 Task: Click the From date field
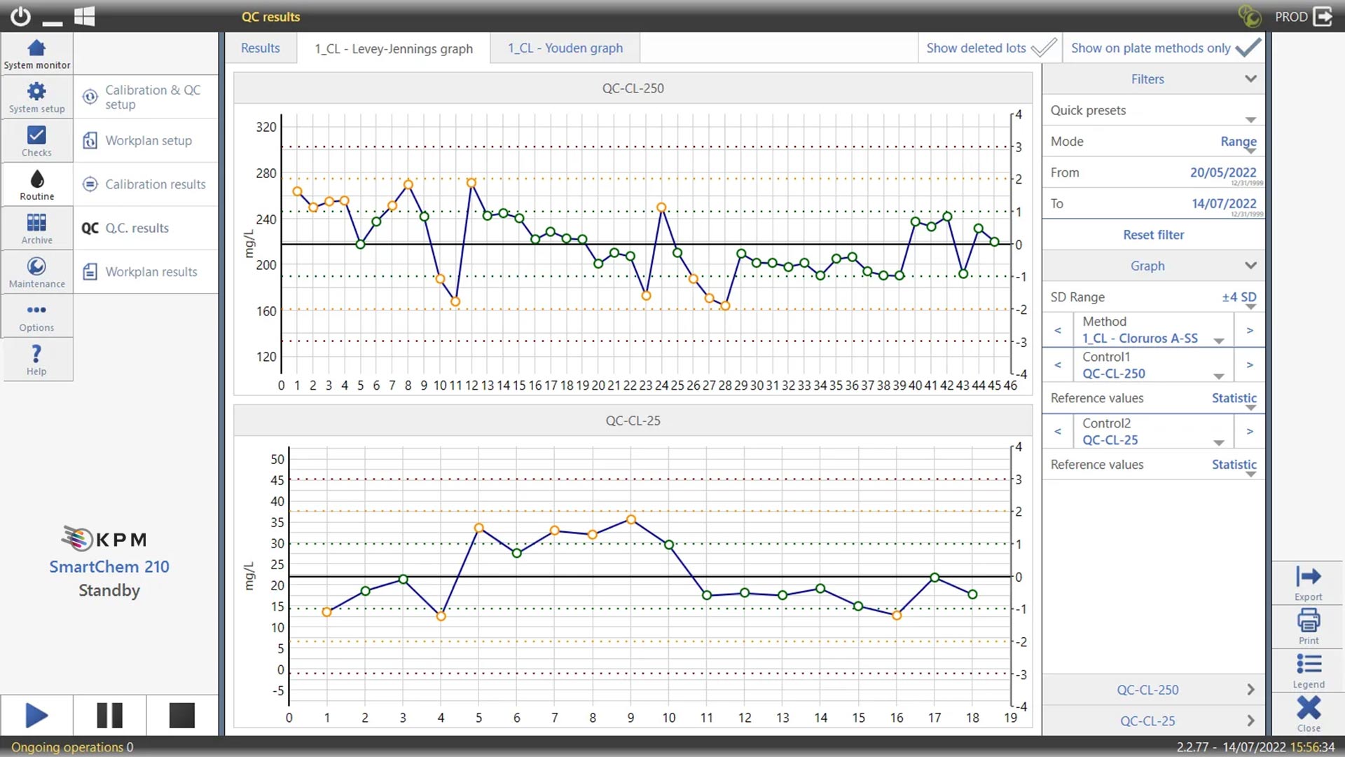click(x=1222, y=172)
